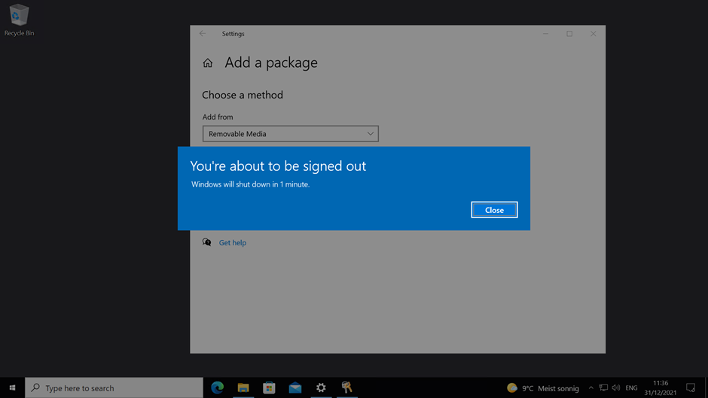
Task: Open clock and calendar 11:36
Action: click(660, 387)
